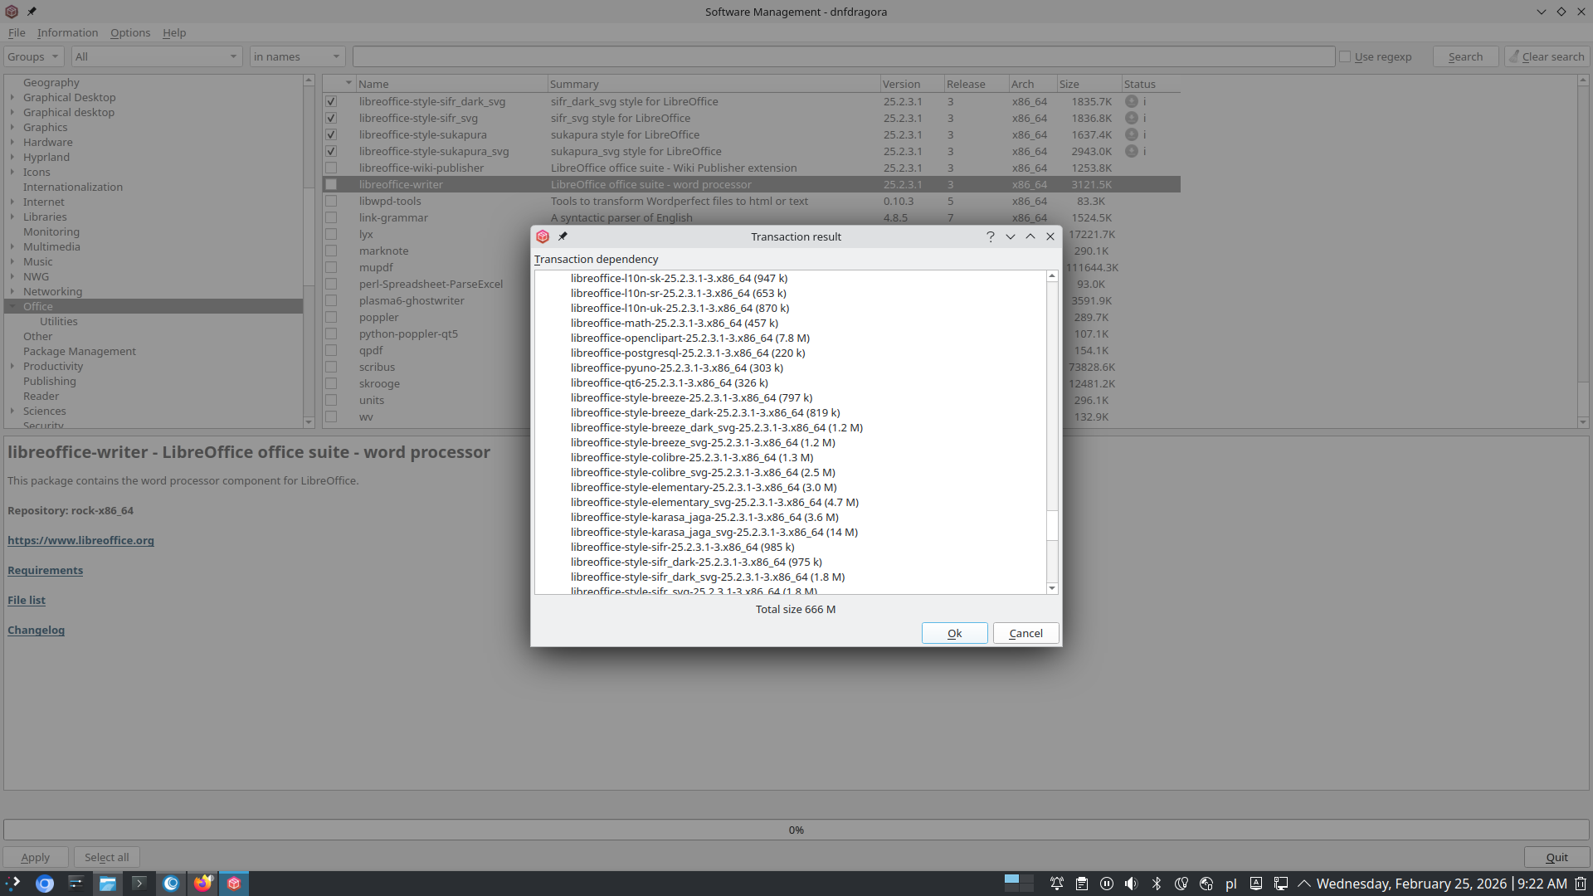Click the Bluetooth icon in the tray
Screen dimensions: 1593x896
click(1156, 884)
